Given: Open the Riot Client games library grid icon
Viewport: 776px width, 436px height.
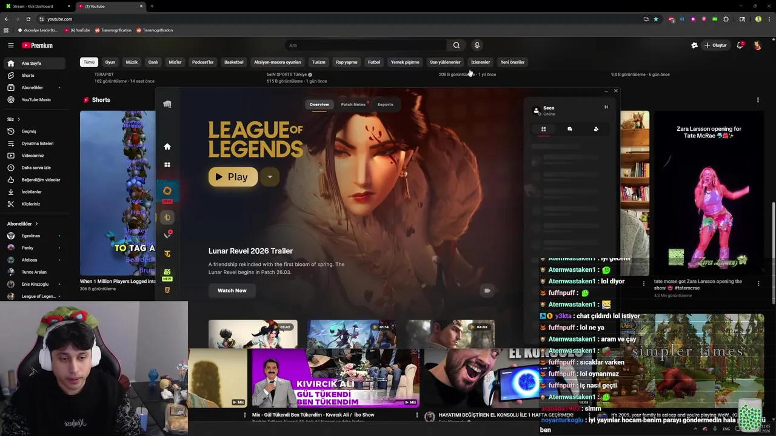Looking at the screenshot, I should 167,165.
